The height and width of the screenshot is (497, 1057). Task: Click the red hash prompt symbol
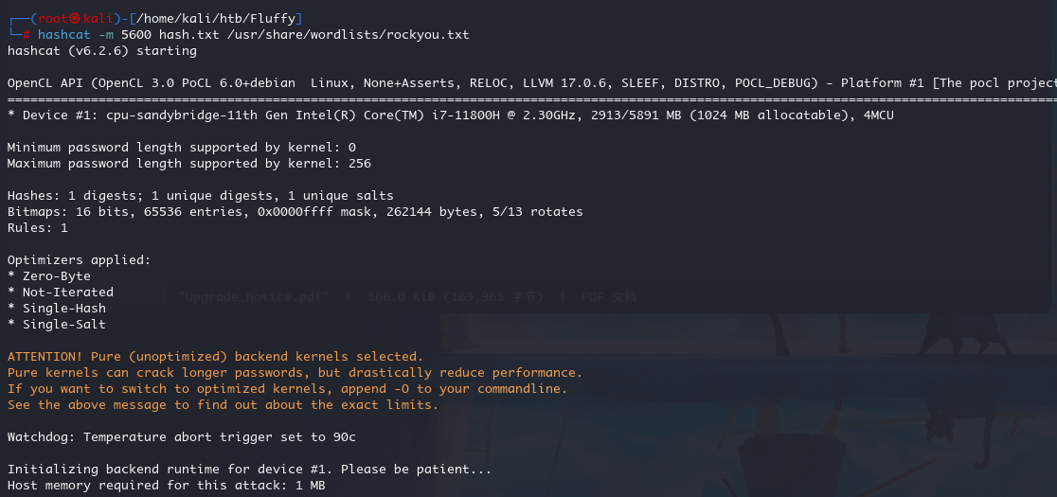coord(27,34)
